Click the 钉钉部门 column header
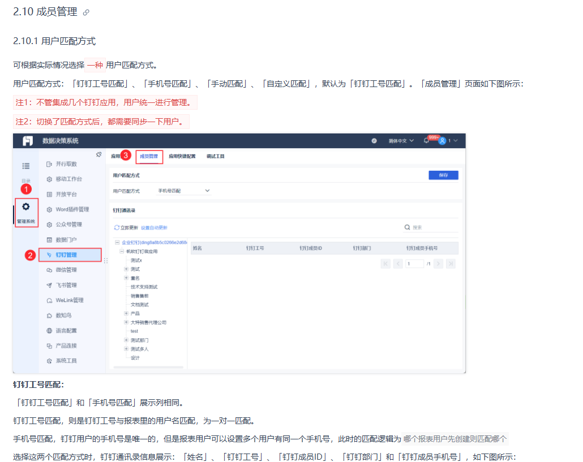583x462 pixels. (362, 248)
